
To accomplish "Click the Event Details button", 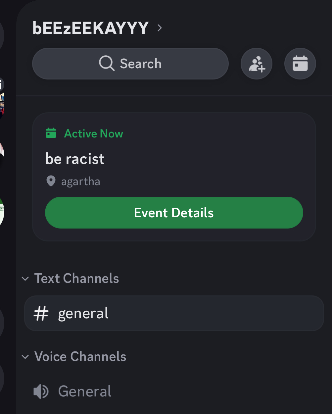I will click(x=174, y=213).
